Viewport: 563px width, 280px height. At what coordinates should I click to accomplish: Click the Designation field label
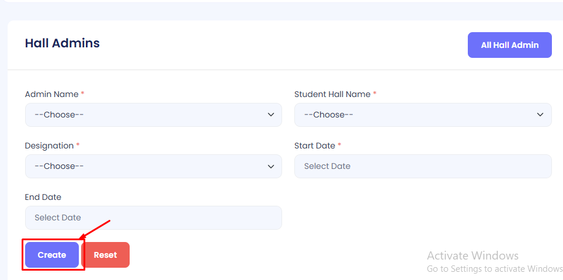point(49,146)
